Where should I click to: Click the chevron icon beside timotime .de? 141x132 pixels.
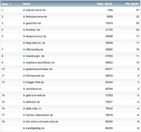pyautogui.click(x=24, y=30)
